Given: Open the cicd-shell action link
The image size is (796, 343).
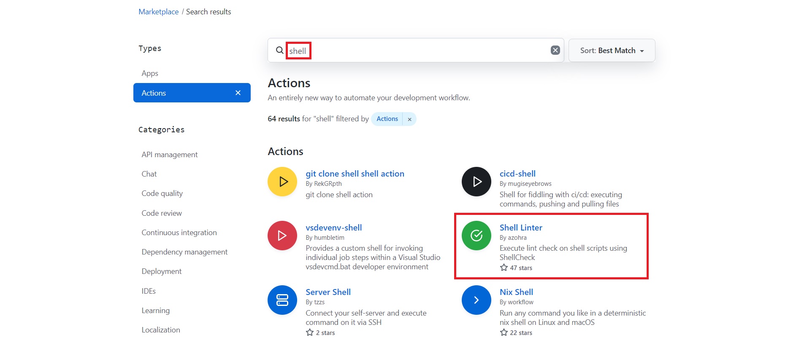Looking at the screenshot, I should [x=517, y=174].
